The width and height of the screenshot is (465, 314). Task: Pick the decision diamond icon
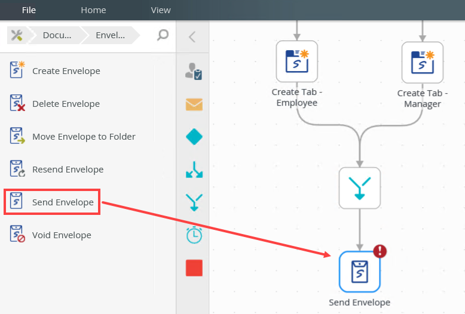(x=194, y=137)
